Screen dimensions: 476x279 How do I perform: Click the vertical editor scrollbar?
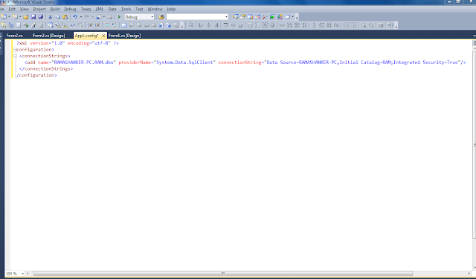(475, 145)
